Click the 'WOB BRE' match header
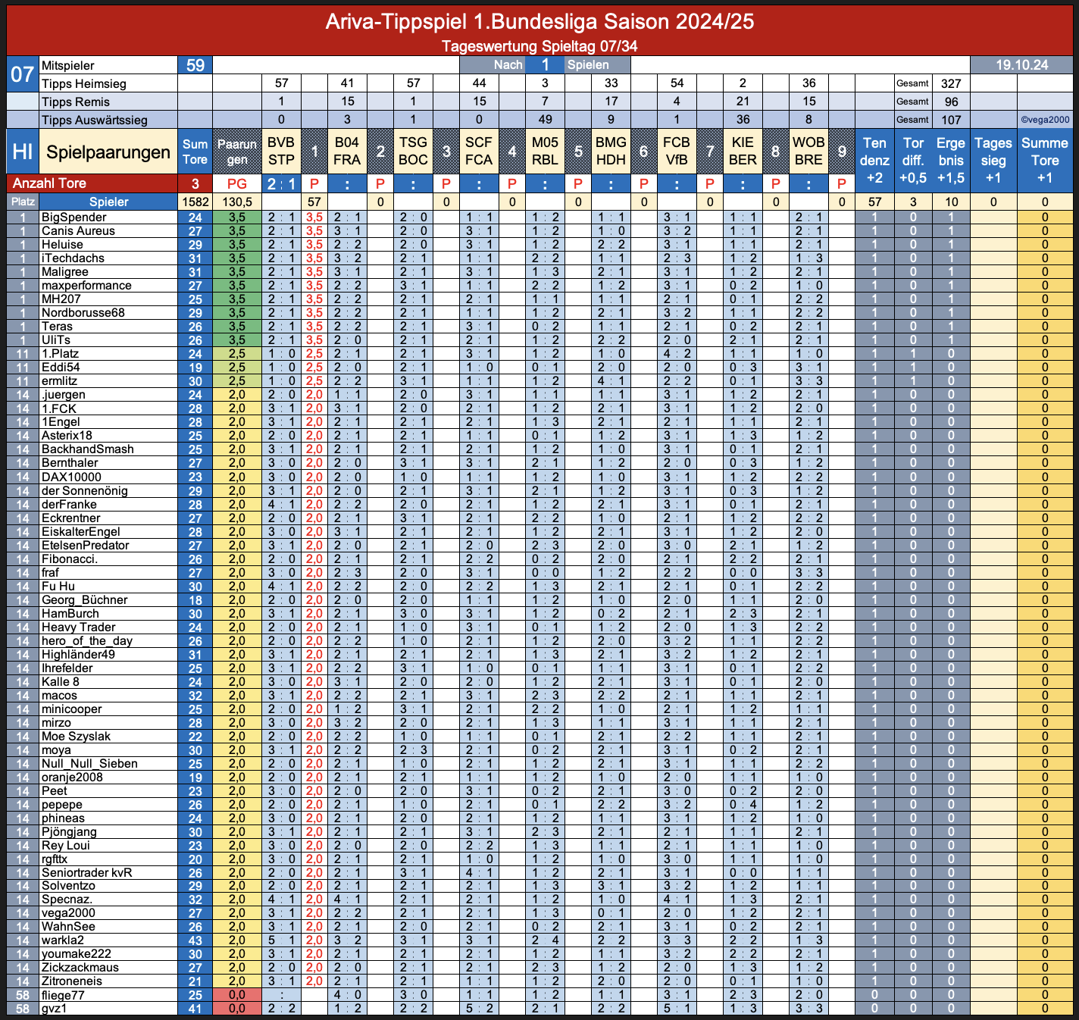Viewport: 1079px width, 1020px height. (808, 152)
